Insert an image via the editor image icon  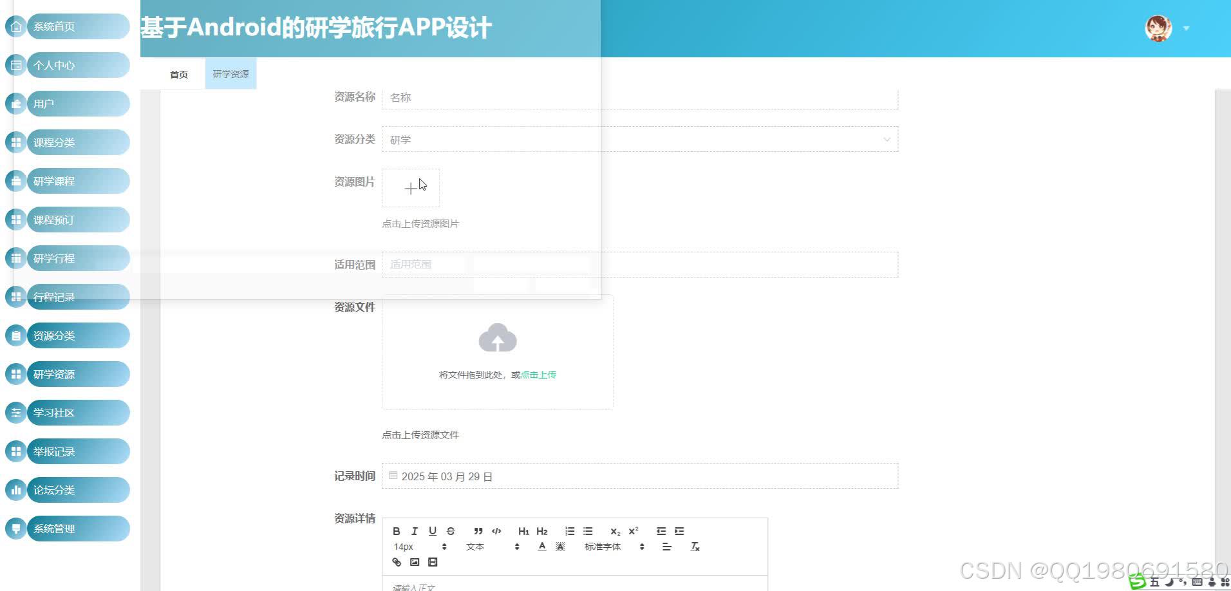[x=415, y=562]
